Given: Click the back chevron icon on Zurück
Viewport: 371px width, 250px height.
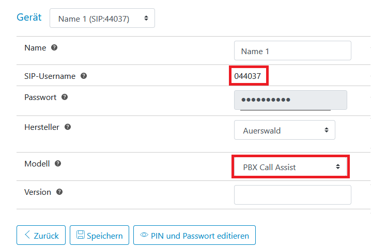Looking at the screenshot, I should pos(27,235).
